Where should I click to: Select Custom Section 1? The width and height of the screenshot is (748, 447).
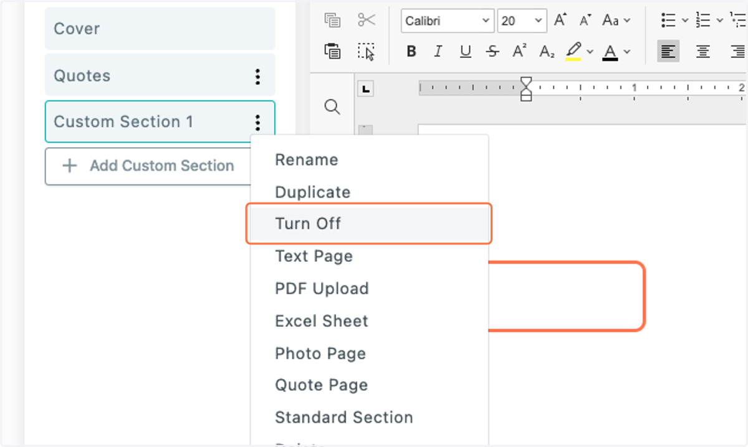pyautogui.click(x=160, y=122)
